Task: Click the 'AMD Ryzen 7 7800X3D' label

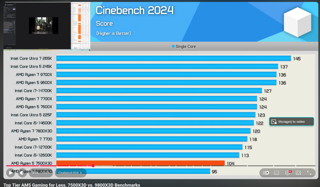Action: 31,131
